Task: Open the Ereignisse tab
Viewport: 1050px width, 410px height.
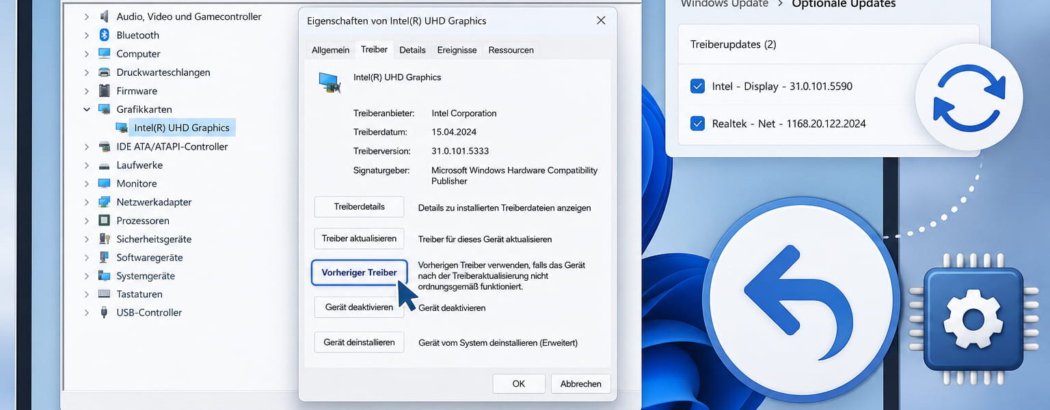Action: (x=457, y=50)
